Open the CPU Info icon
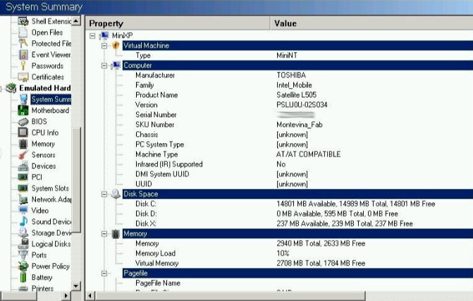This screenshot has height=301, width=473. click(x=23, y=133)
